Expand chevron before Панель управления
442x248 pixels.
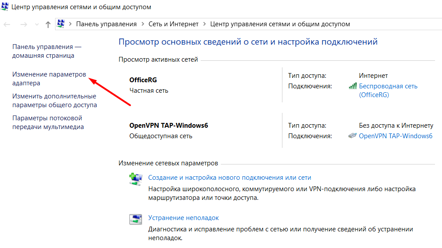(70, 24)
